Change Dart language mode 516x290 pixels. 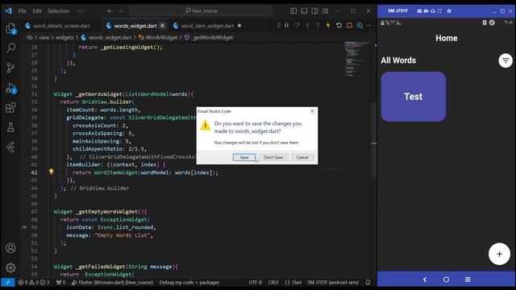(x=293, y=282)
